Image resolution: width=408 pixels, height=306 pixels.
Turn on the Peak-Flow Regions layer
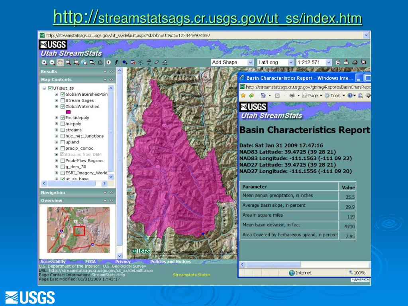click(63, 161)
